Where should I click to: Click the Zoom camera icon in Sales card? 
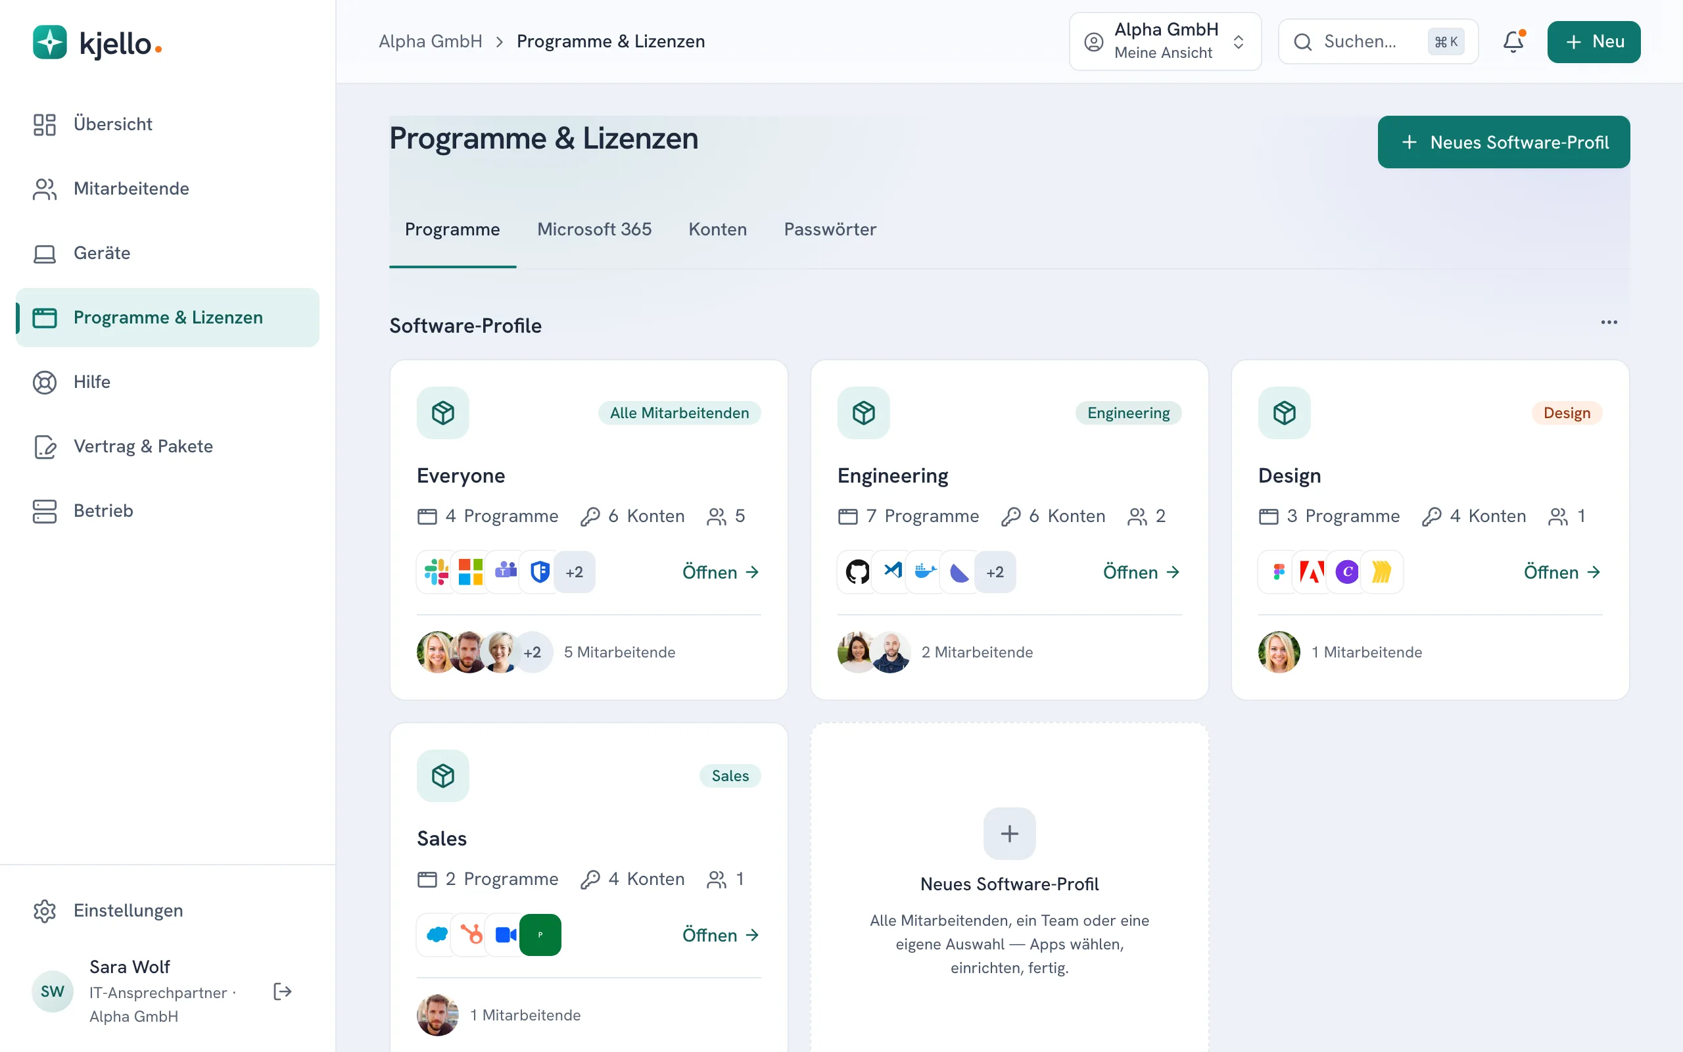[506, 934]
